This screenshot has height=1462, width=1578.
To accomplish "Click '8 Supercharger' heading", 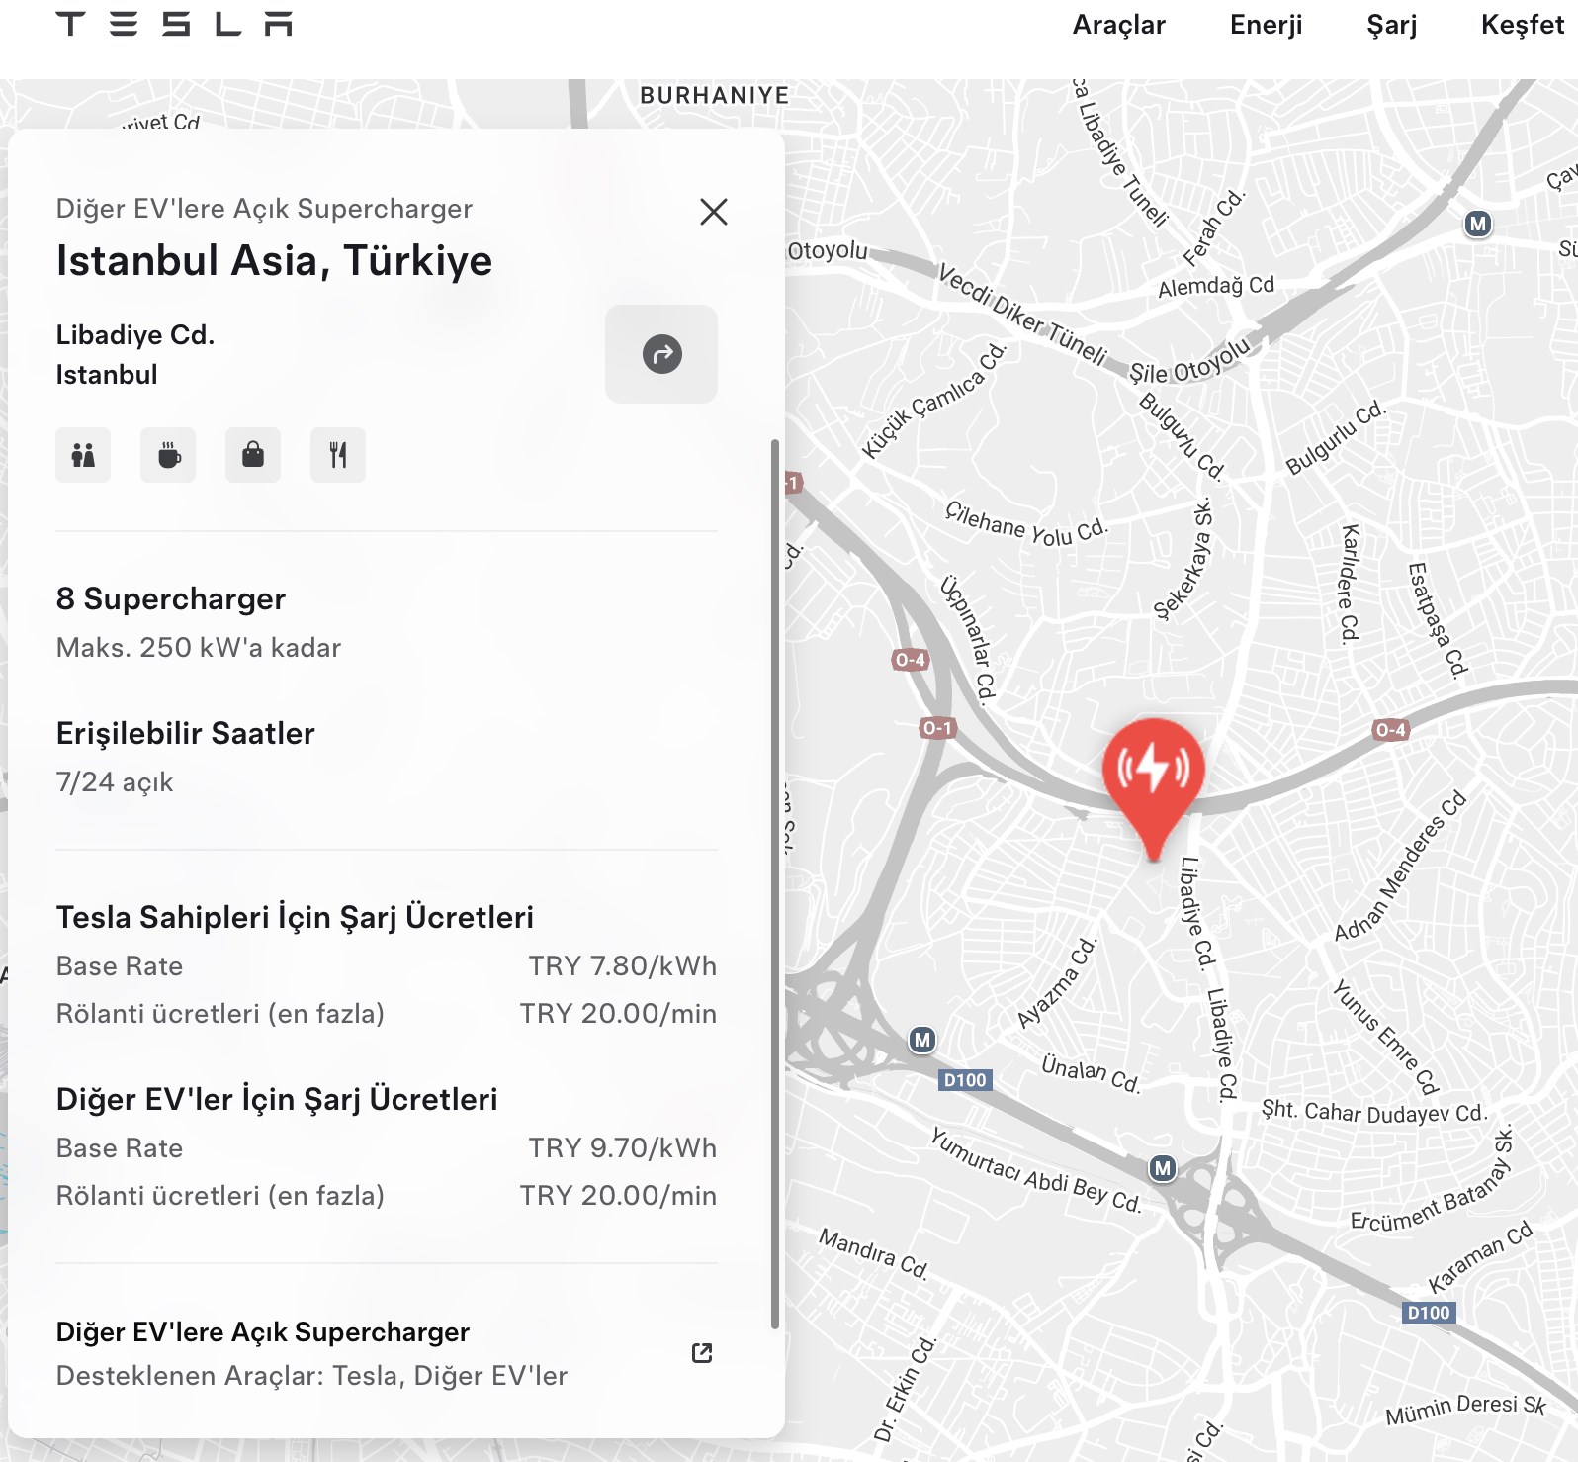I will pos(171,599).
